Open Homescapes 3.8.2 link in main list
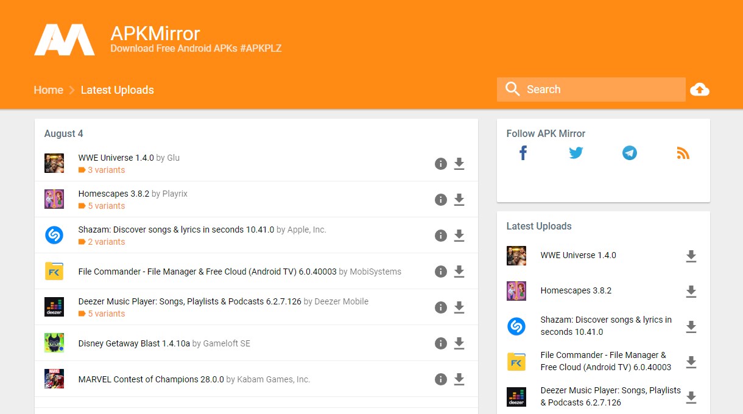 113,194
